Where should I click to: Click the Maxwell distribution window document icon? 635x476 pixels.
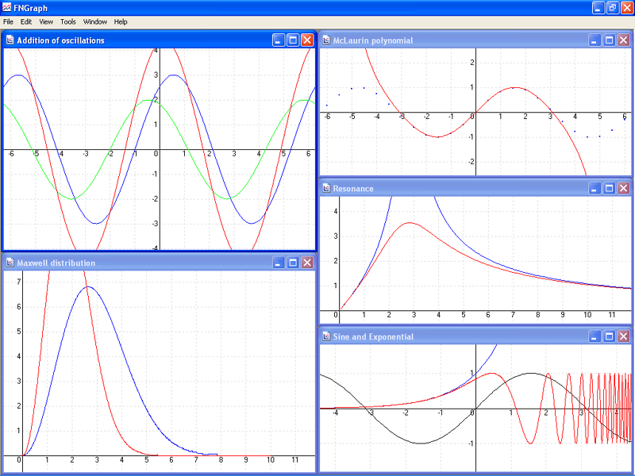point(10,263)
